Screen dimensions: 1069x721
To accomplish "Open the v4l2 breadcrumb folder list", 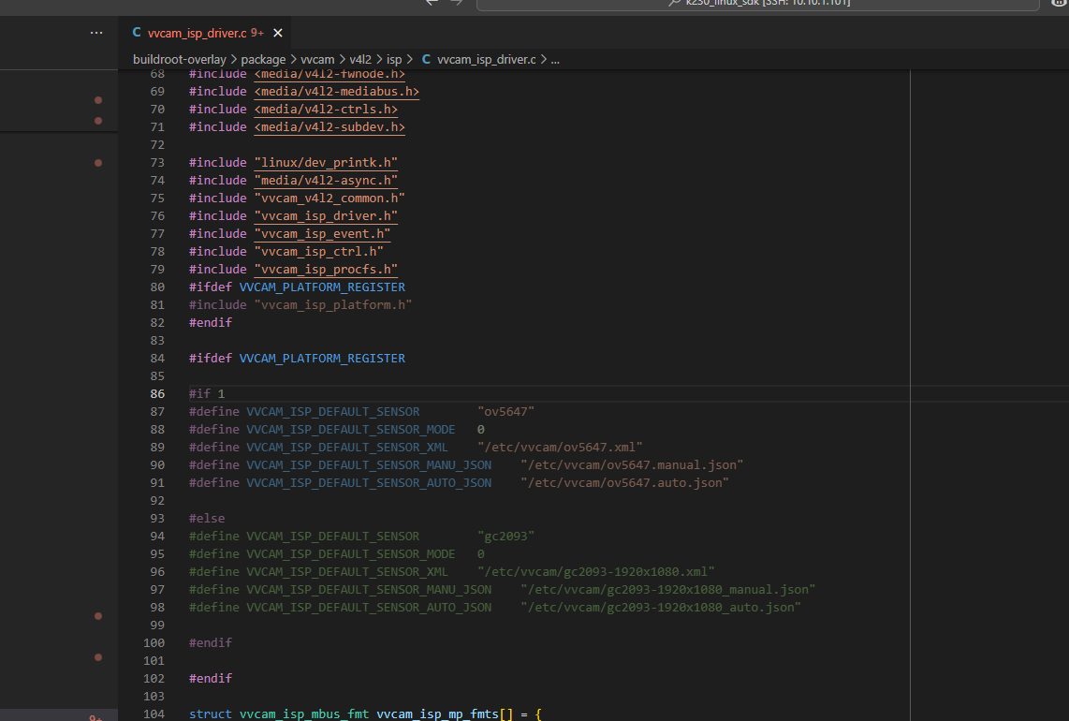I will pos(360,59).
